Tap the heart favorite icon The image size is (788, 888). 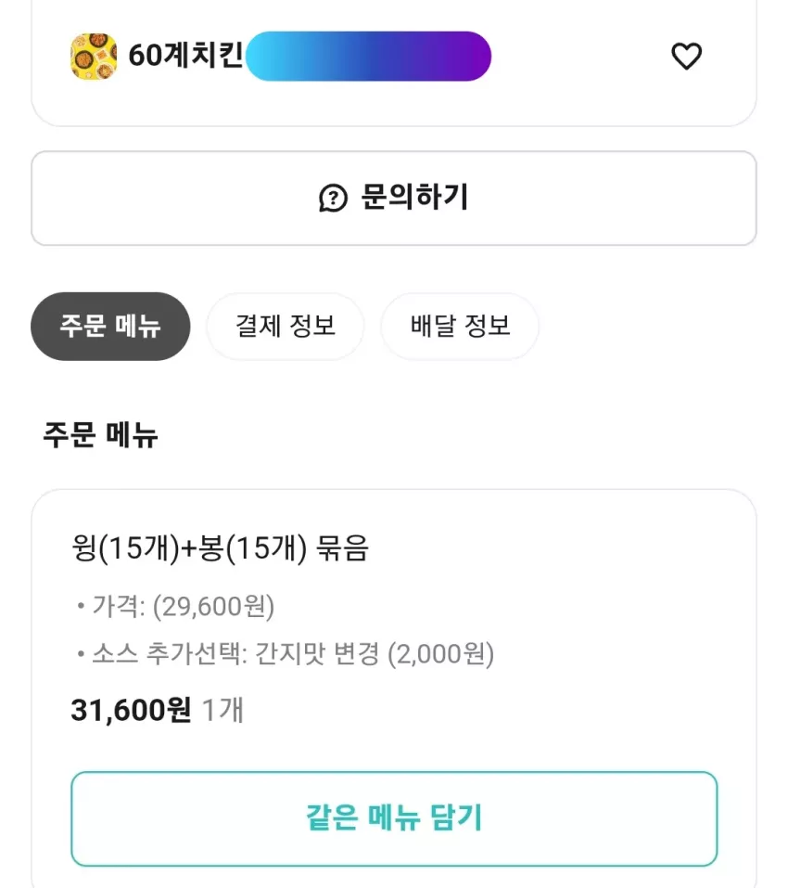click(x=686, y=56)
